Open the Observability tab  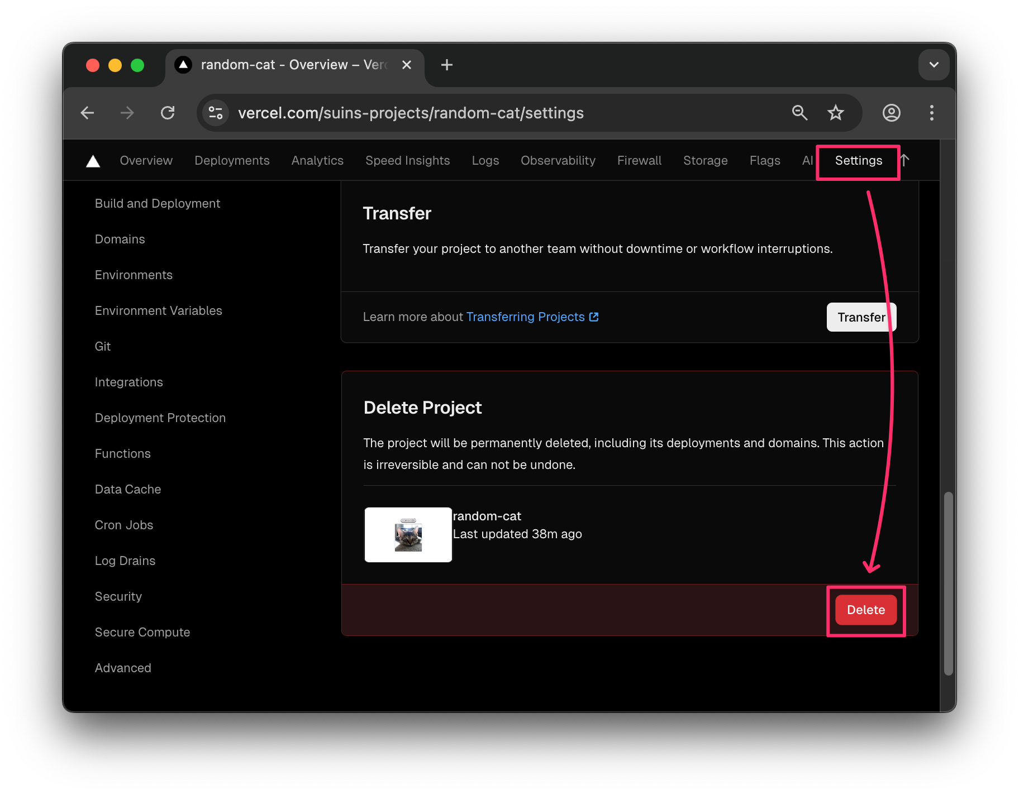click(558, 161)
